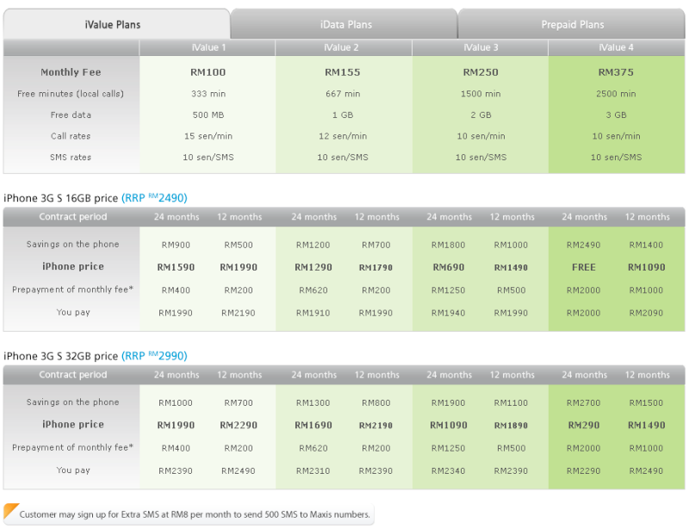
Task: Click the iValue 3 column header
Action: click(x=481, y=47)
